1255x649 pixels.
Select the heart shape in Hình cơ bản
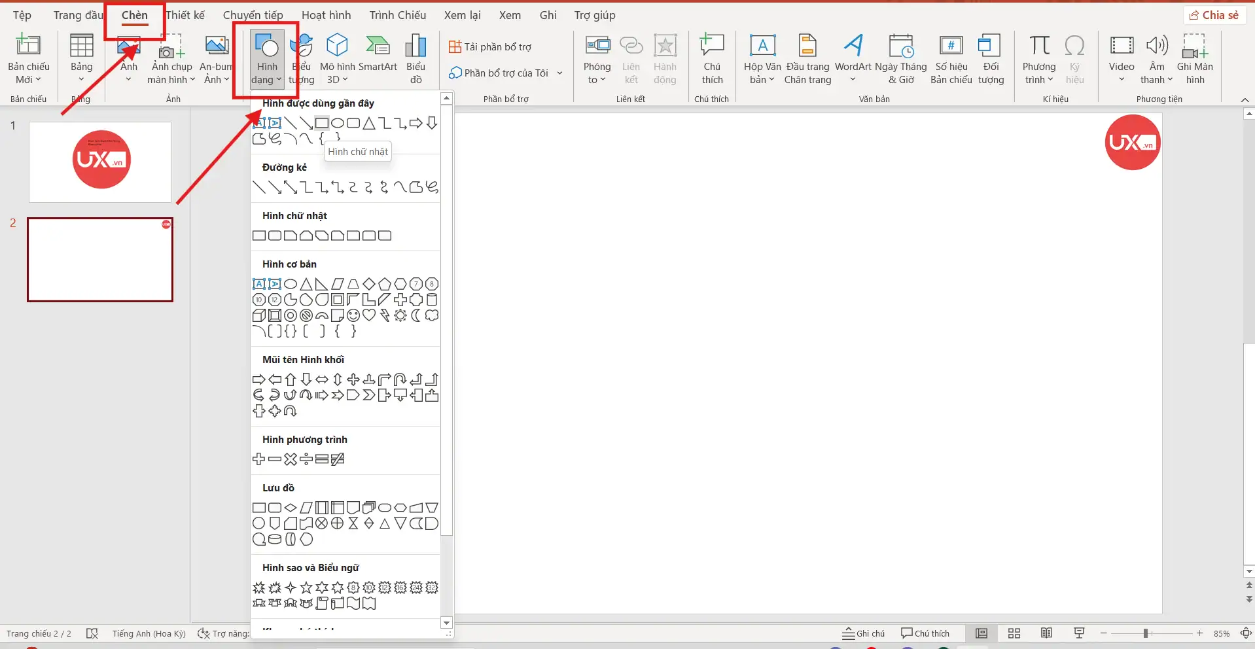pyautogui.click(x=369, y=315)
